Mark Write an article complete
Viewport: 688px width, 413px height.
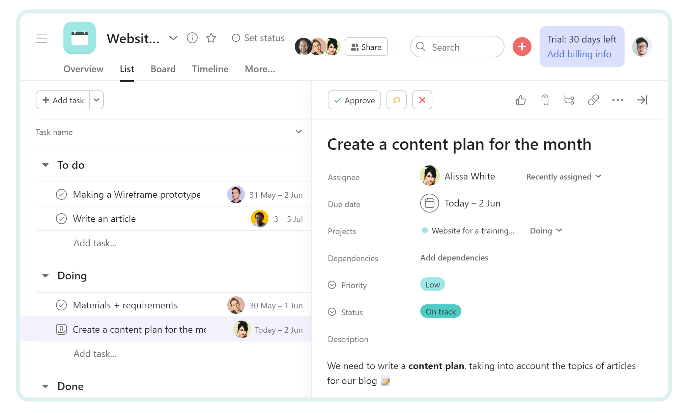[x=61, y=219]
